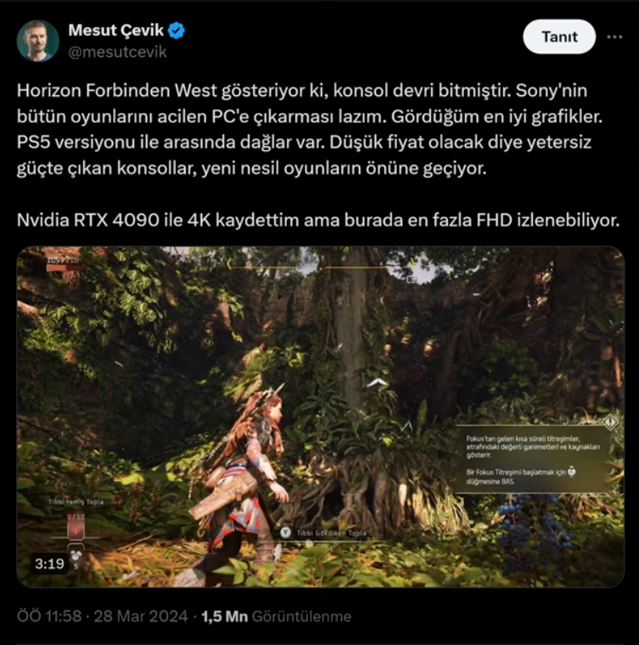Click the compass bar atop the video

[308, 267]
